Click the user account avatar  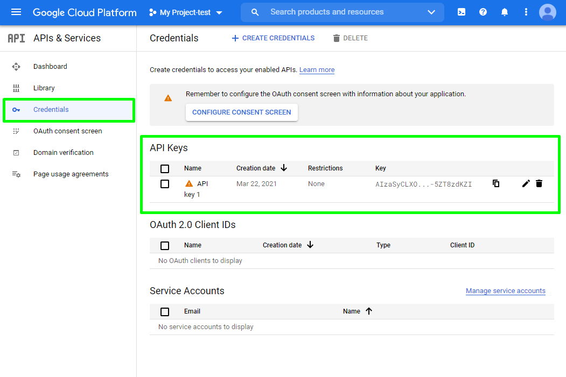tap(548, 12)
